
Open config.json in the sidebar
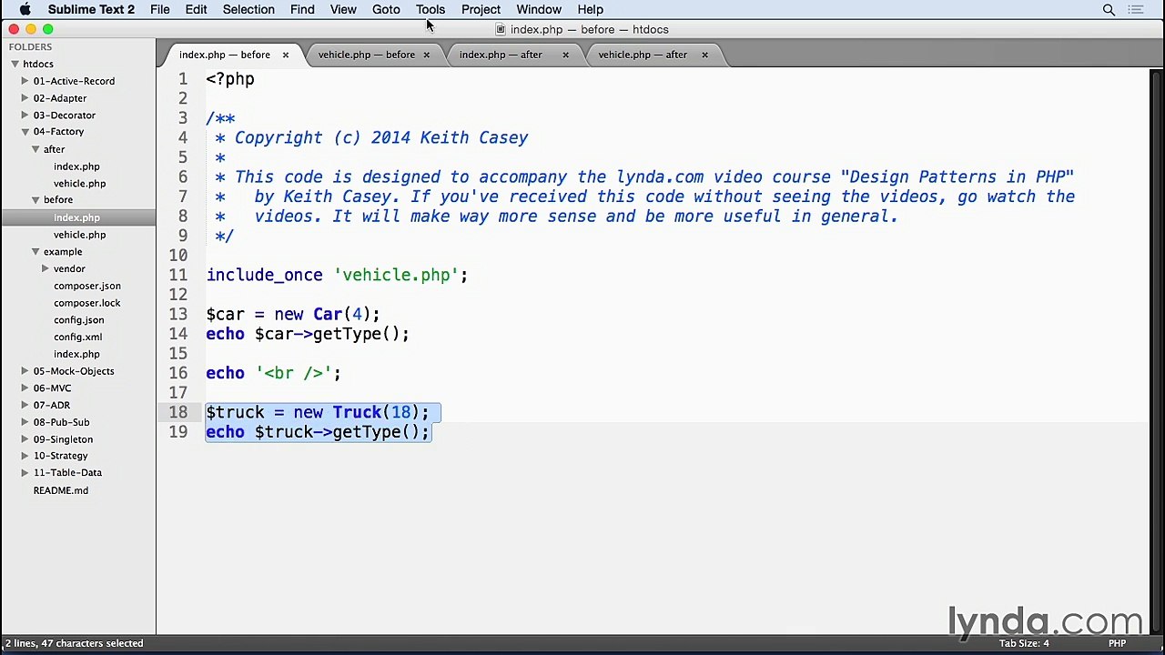click(78, 320)
